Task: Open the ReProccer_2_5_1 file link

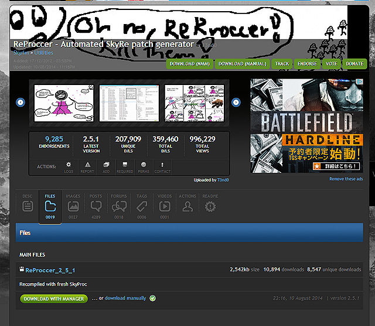Action: tap(50, 270)
